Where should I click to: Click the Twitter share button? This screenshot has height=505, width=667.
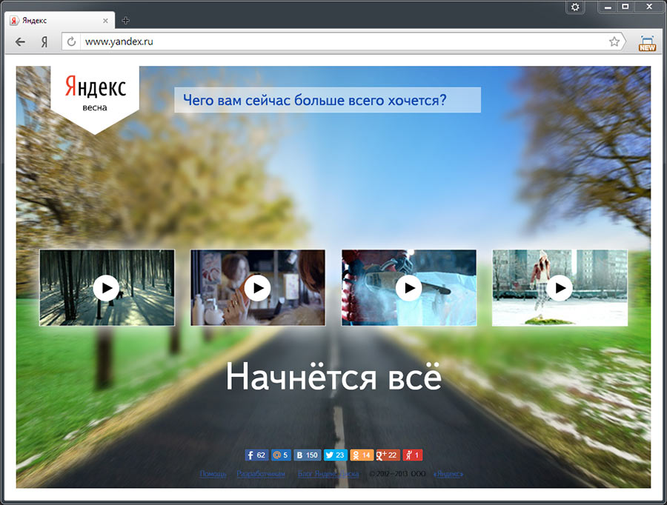(x=336, y=455)
